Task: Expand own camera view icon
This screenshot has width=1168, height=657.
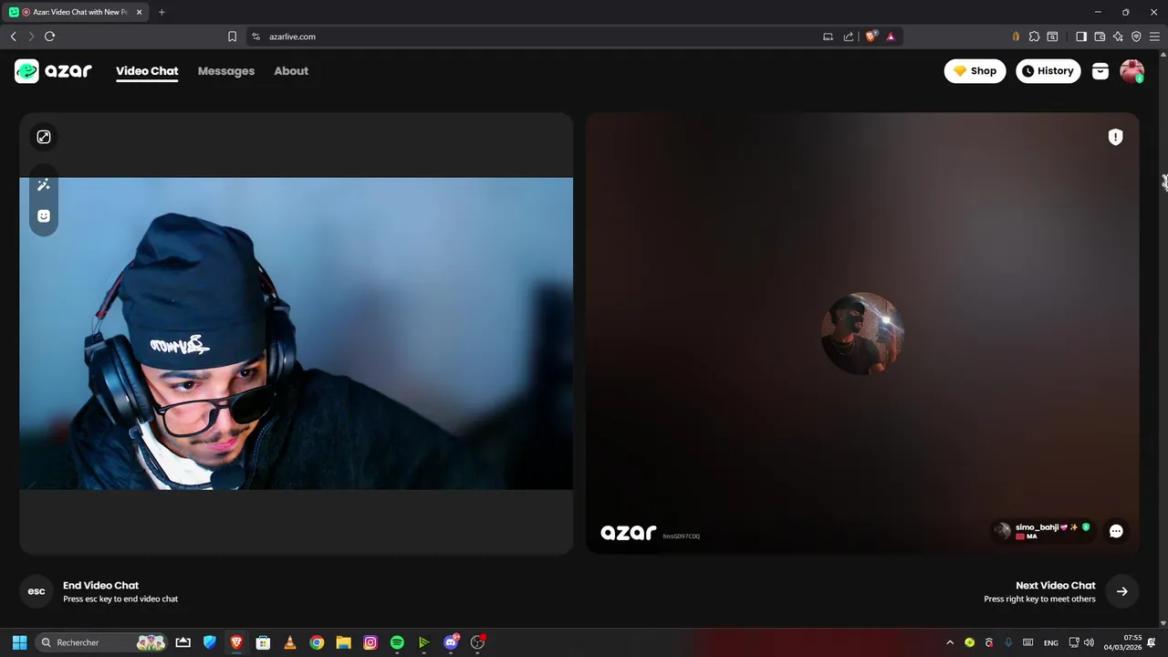Action: click(44, 137)
